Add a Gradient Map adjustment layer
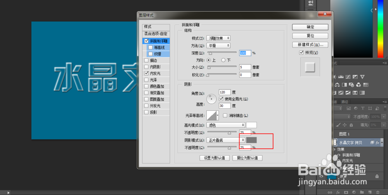 point(362,93)
